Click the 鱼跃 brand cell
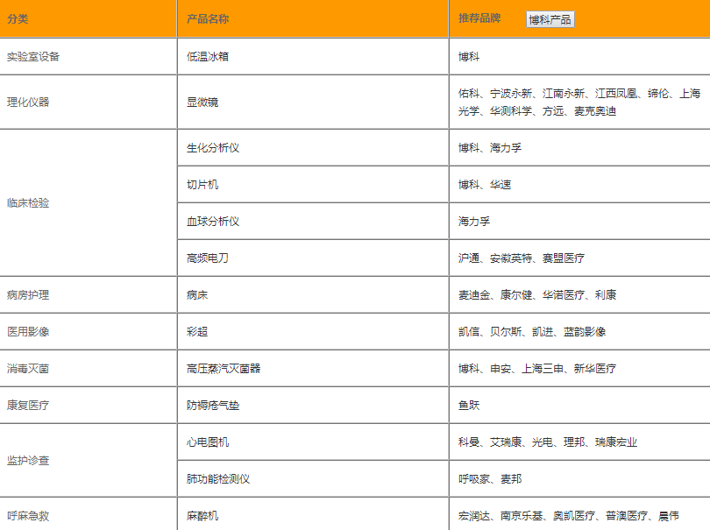The image size is (710, 530). pyautogui.click(x=579, y=405)
